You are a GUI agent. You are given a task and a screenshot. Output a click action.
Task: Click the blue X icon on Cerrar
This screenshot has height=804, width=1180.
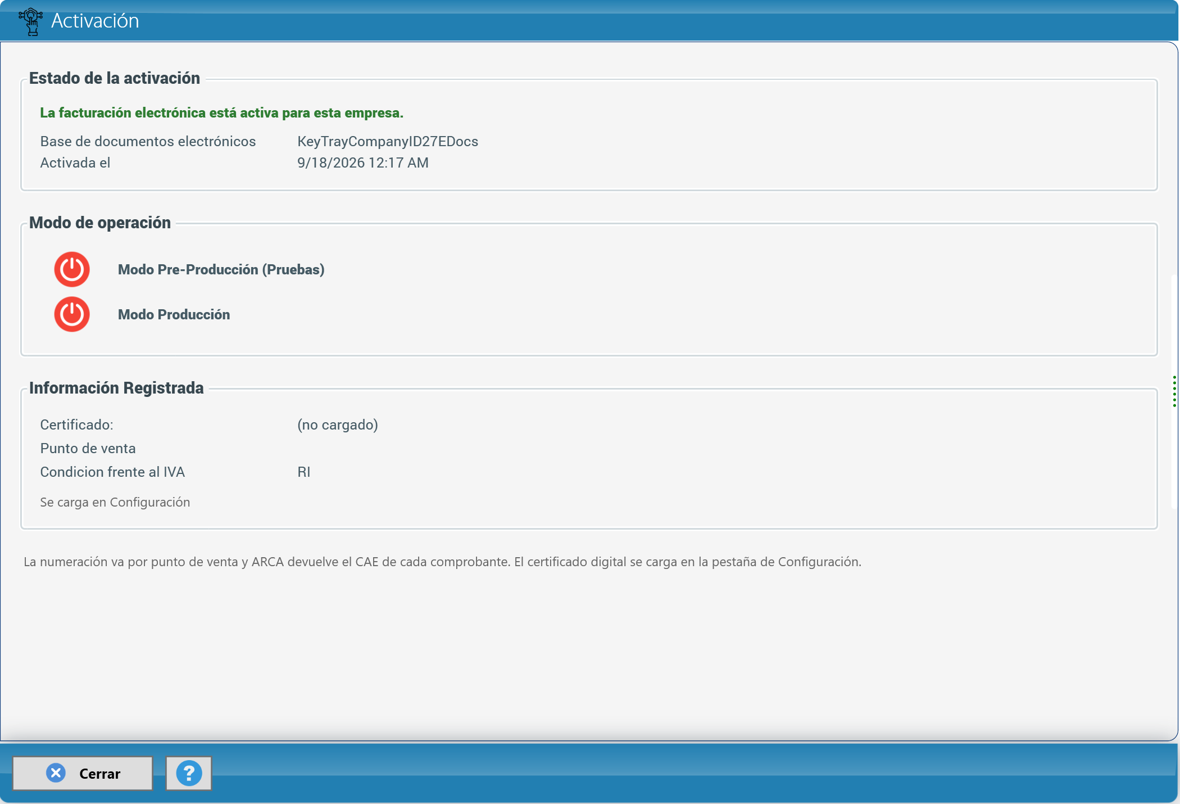point(56,773)
